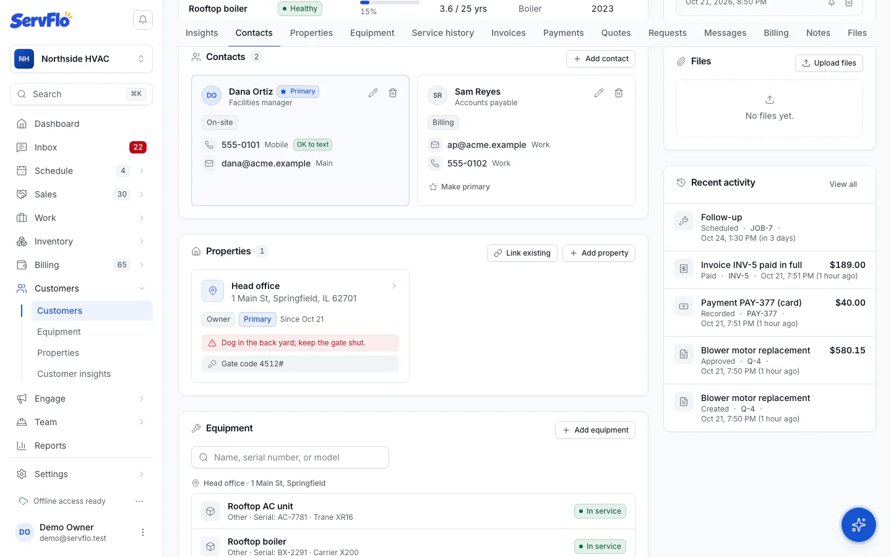Make Sam Reyes the primary contact
This screenshot has width=891, height=557.
(459, 187)
